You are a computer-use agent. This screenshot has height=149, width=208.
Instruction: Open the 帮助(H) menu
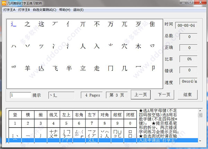coord(64,10)
